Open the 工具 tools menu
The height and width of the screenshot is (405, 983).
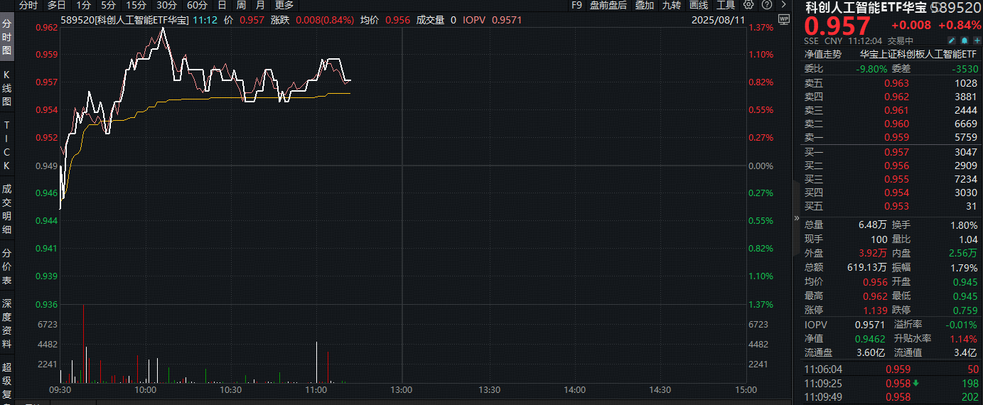725,5
